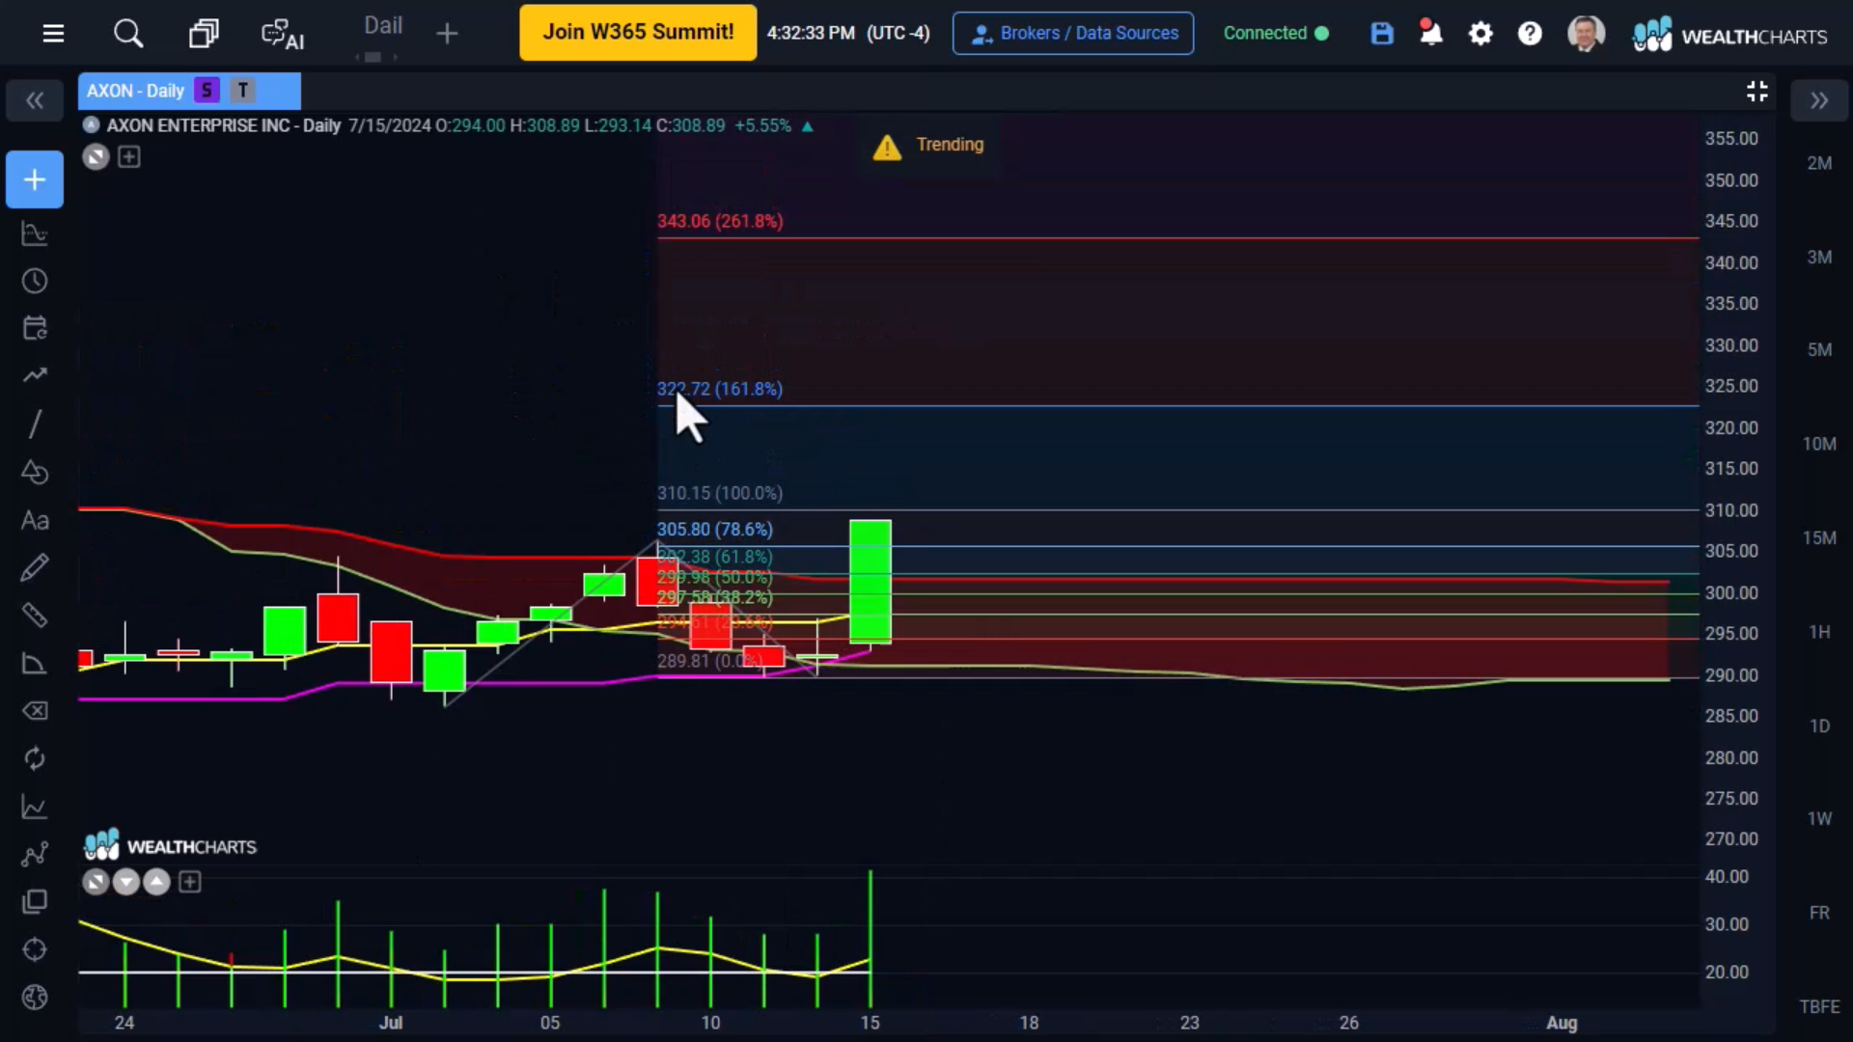Add indicator to lower panel plus box
Image resolution: width=1853 pixels, height=1042 pixels.
190,882
